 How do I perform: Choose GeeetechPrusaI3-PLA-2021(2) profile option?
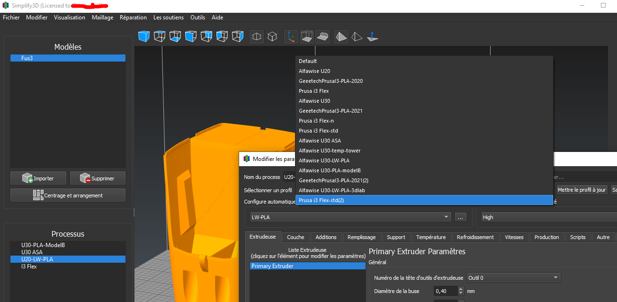pos(424,180)
